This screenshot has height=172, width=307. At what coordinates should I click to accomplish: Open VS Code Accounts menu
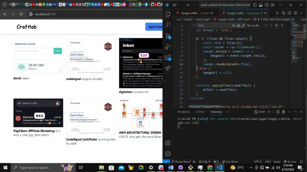pos(168,143)
